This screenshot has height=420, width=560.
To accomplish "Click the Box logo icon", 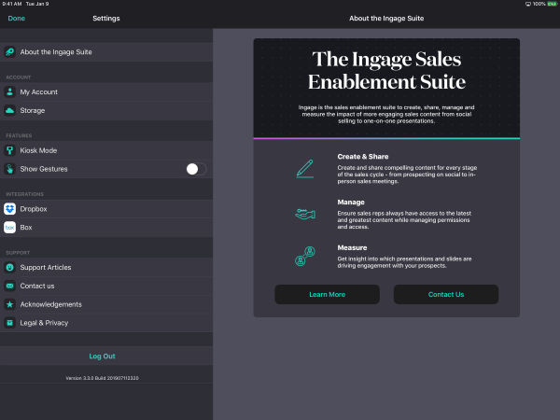I will tap(9, 228).
